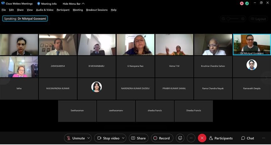Click the muted microphone icon
The width and height of the screenshot is (271, 145).
[69, 138]
